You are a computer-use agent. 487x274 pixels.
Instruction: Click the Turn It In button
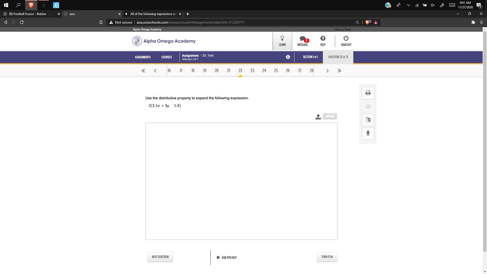(327, 257)
